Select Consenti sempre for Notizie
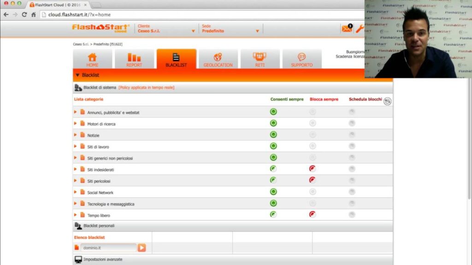This screenshot has width=472, height=265. [273, 135]
